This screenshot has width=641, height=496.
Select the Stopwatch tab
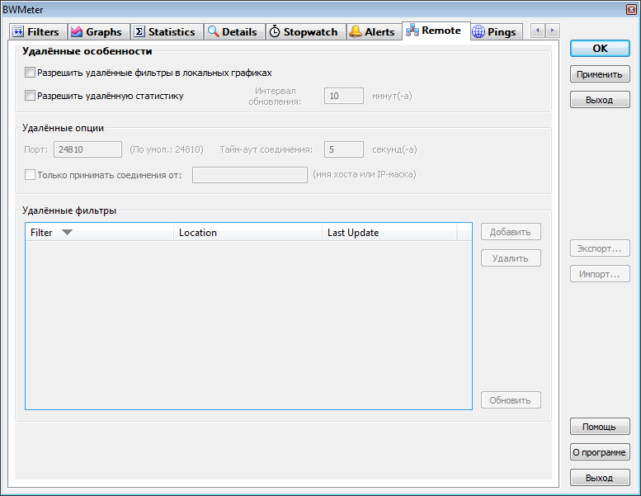pos(306,32)
